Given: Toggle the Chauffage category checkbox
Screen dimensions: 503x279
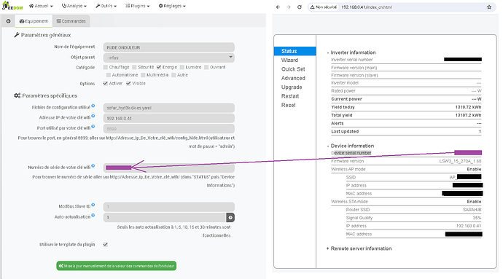Looking at the screenshot, I should click(x=106, y=67).
